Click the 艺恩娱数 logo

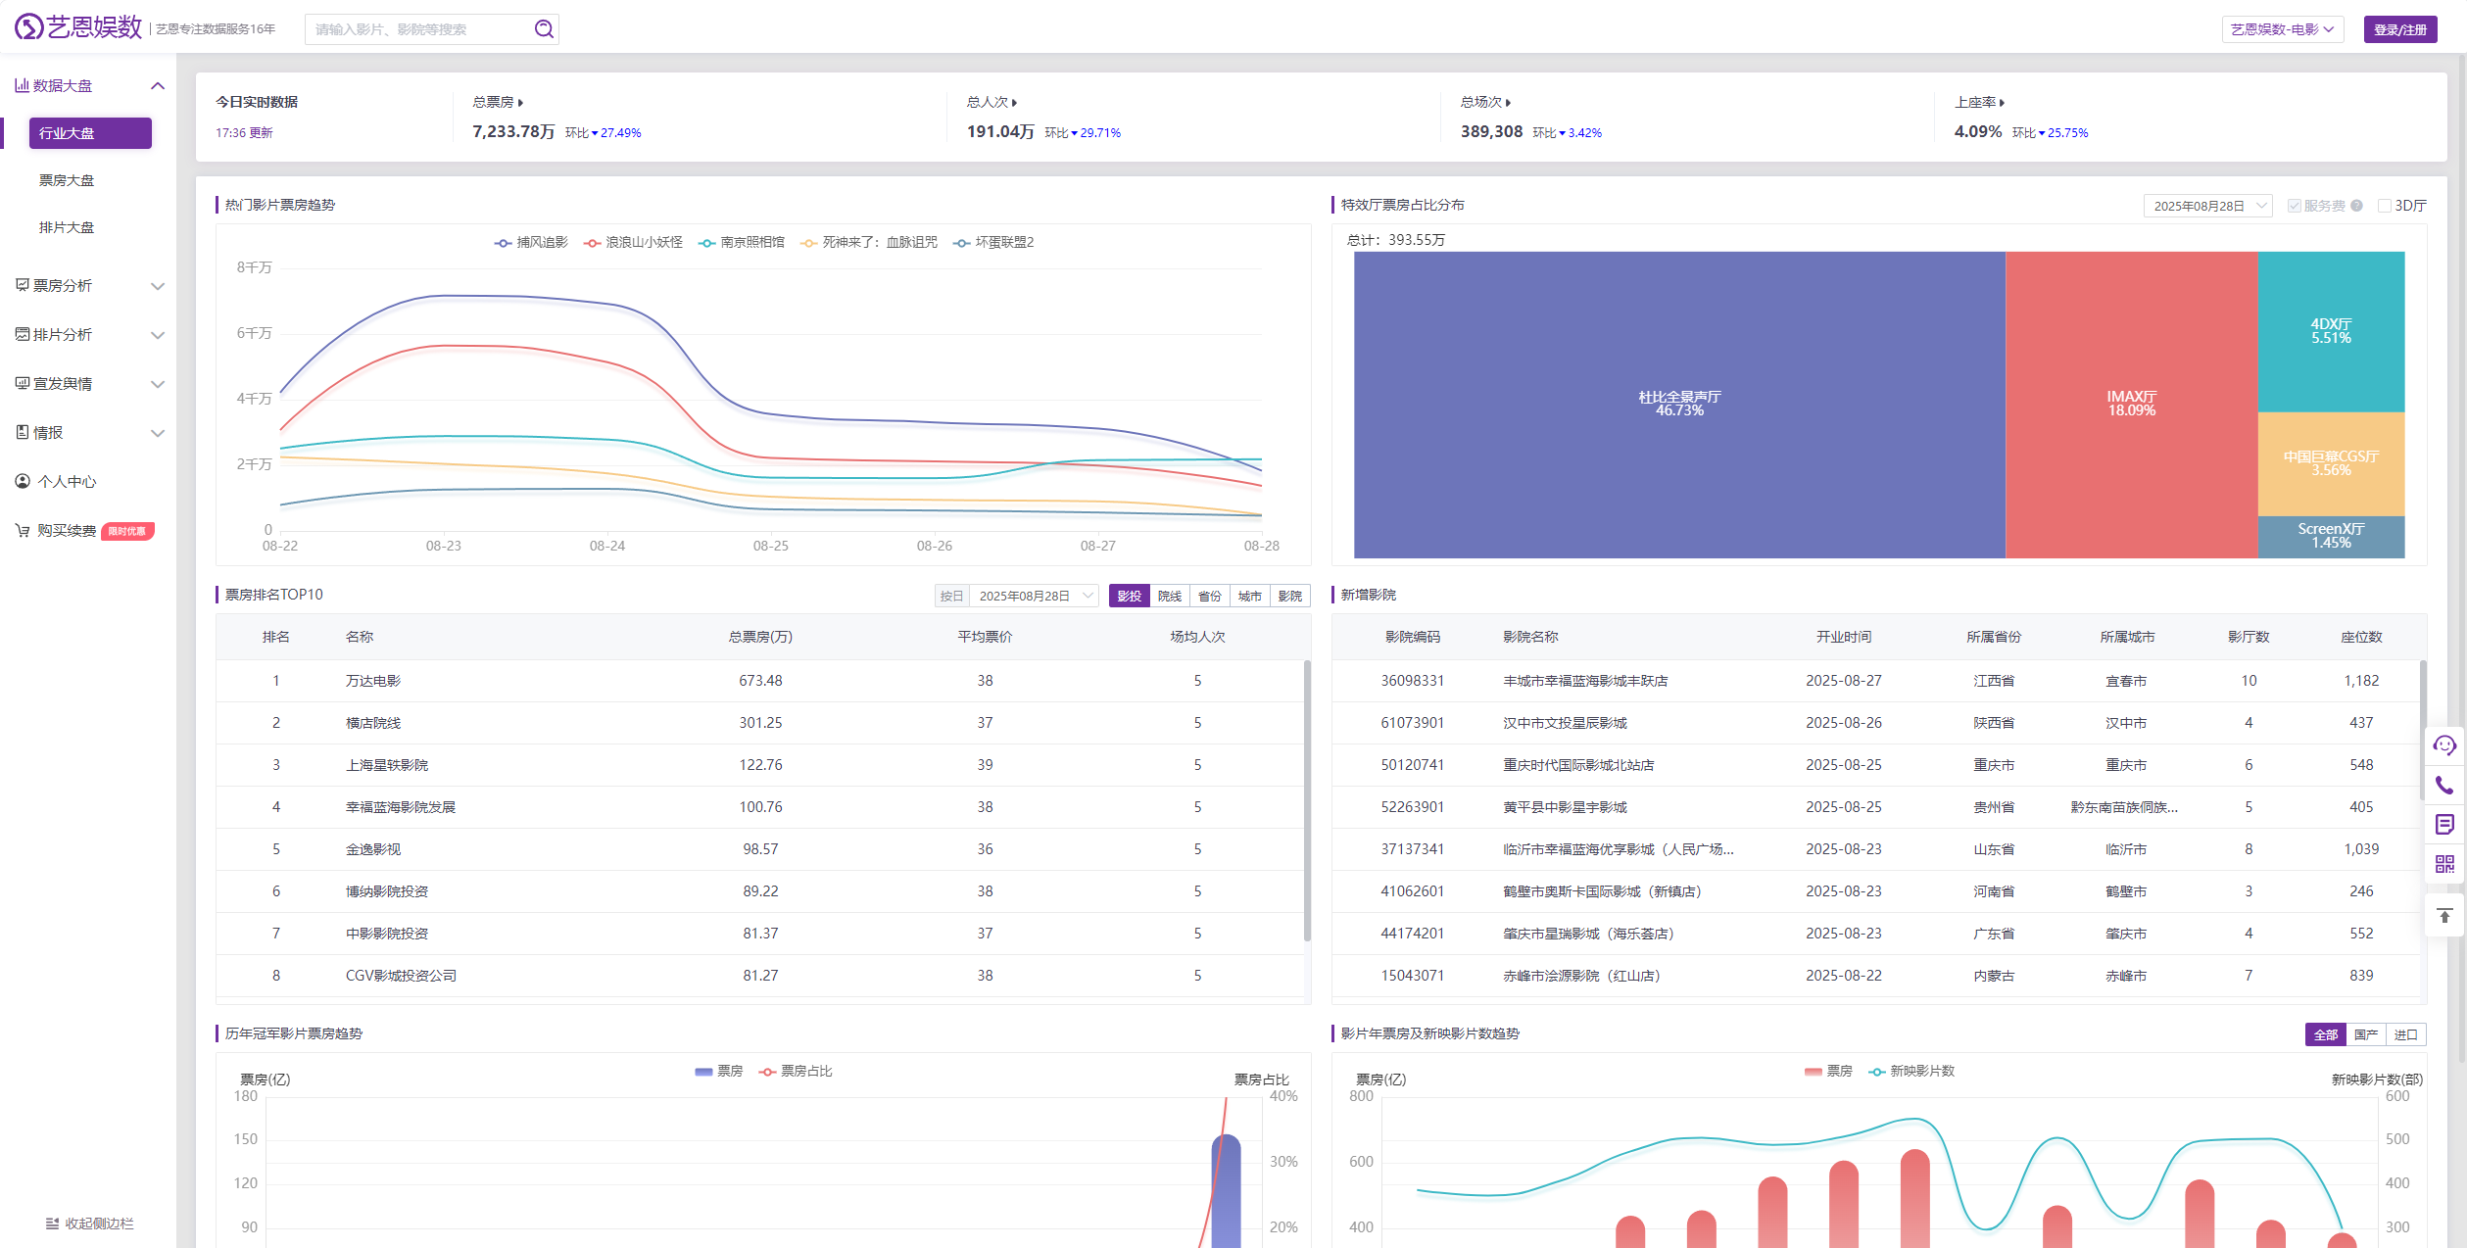(x=78, y=27)
